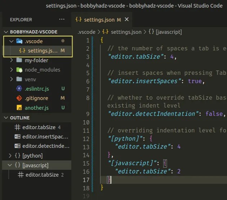Screen dimensions: 227x200
Task: Click JSON icon in settings.json breadcrumb
Action: tap(105, 32)
